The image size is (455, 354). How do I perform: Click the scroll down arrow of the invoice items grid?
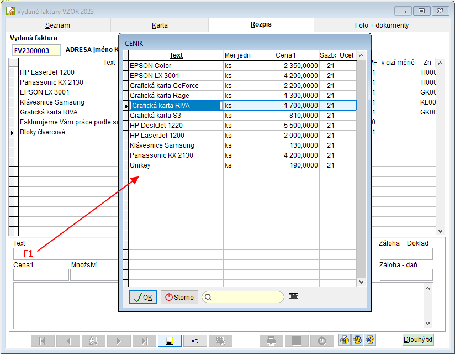click(x=440, y=231)
